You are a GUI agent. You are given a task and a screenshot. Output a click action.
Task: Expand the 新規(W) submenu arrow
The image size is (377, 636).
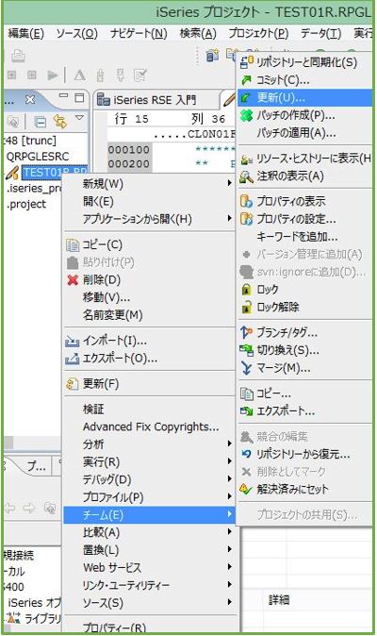(230, 183)
